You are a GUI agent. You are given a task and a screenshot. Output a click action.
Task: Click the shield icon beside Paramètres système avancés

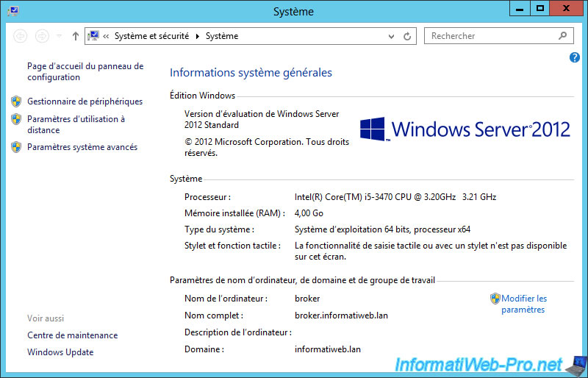16,147
